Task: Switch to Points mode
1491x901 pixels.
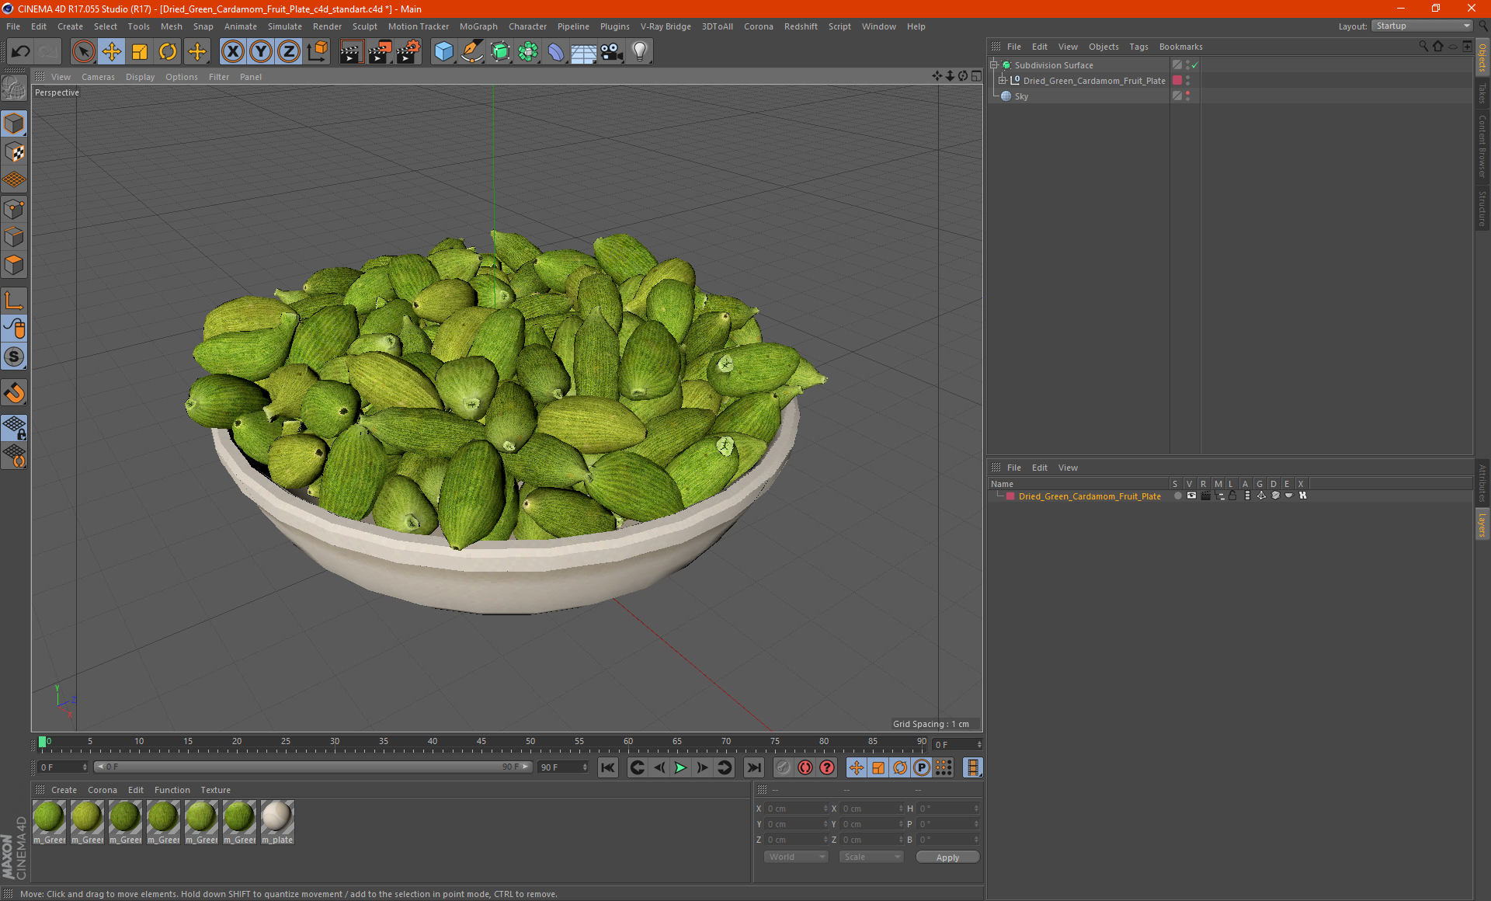Action: click(15, 209)
